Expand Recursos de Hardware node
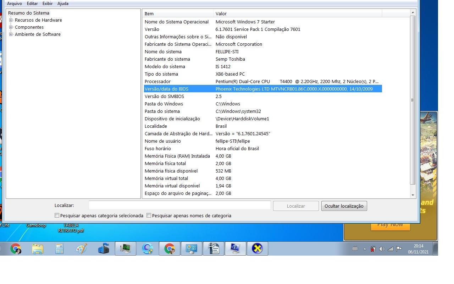Image resolution: width=454 pixels, height=284 pixels. pos(11,20)
